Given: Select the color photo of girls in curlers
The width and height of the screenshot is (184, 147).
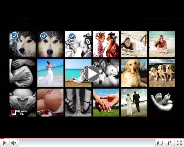Looking at the screenshot, I should (x=106, y=44).
